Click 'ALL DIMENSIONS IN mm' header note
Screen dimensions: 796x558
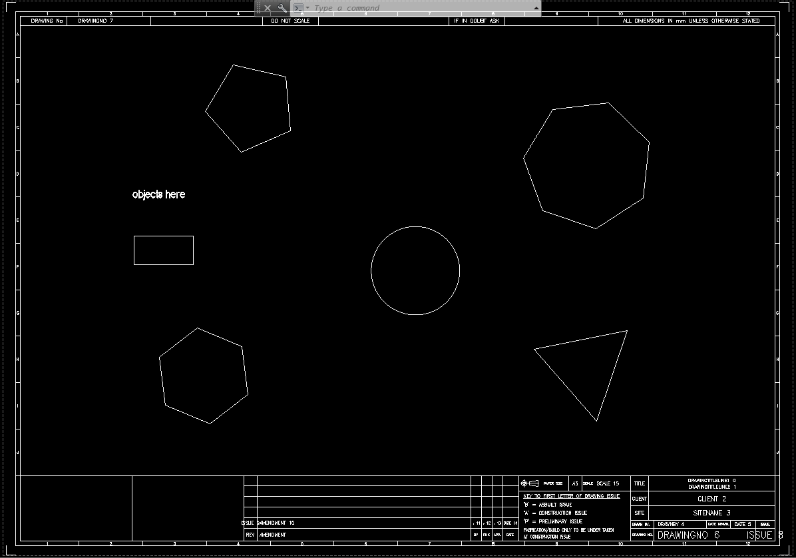(x=691, y=21)
